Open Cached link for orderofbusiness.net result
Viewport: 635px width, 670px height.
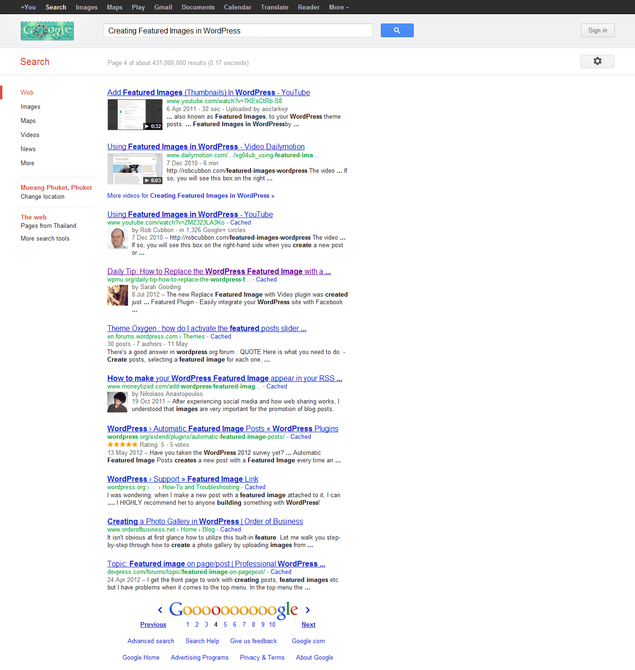231,529
